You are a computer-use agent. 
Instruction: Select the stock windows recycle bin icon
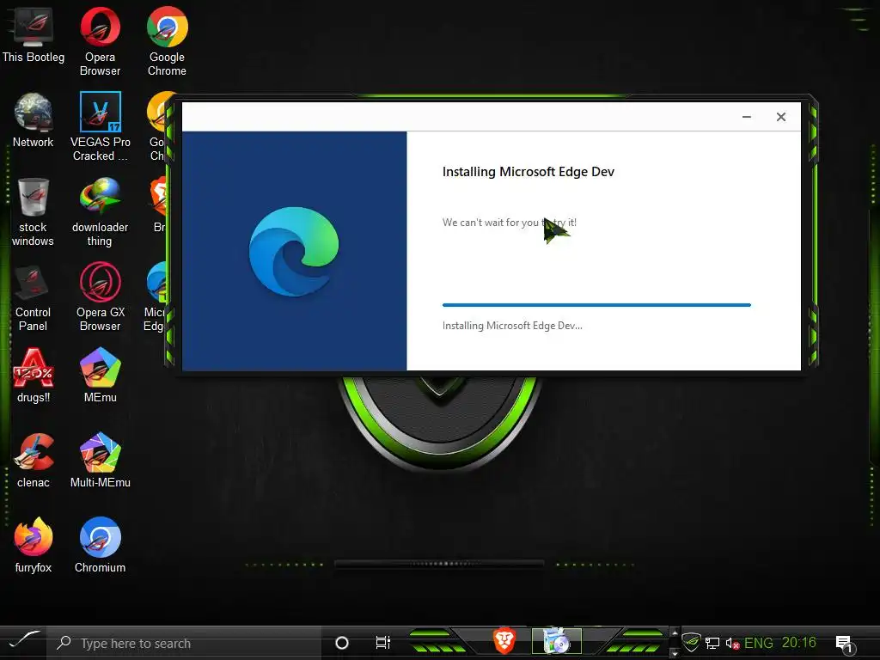pyautogui.click(x=34, y=211)
